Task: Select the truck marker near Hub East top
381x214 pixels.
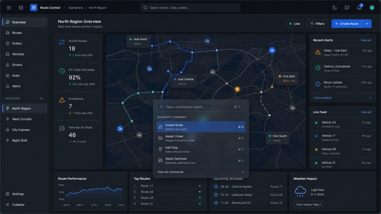Action: 272,51
